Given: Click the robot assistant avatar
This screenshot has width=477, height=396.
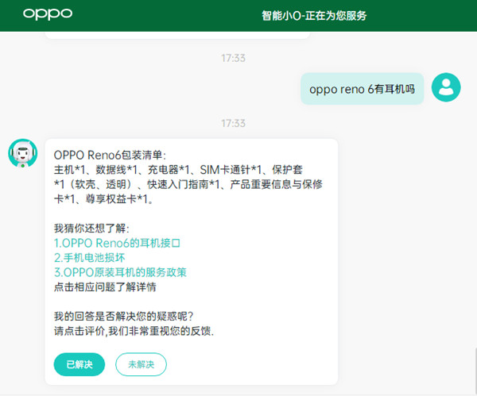Looking at the screenshot, I should 23,153.
